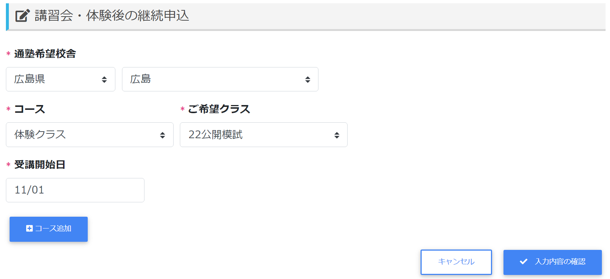Screen dimensions: 610x279
Task: Click the 講習会・体験後の継続申込 heading text
Action: [x=112, y=15]
